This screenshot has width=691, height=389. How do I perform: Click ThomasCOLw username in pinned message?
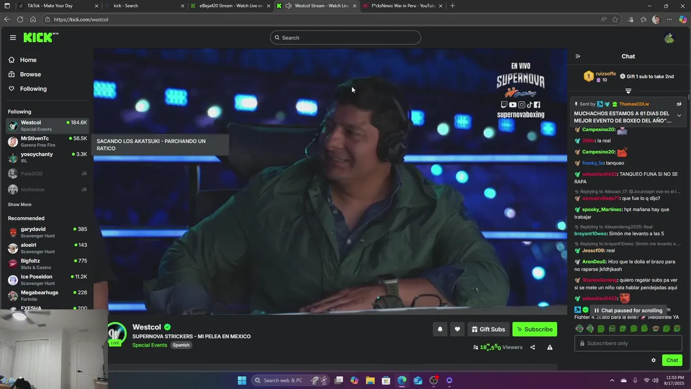[634, 104]
